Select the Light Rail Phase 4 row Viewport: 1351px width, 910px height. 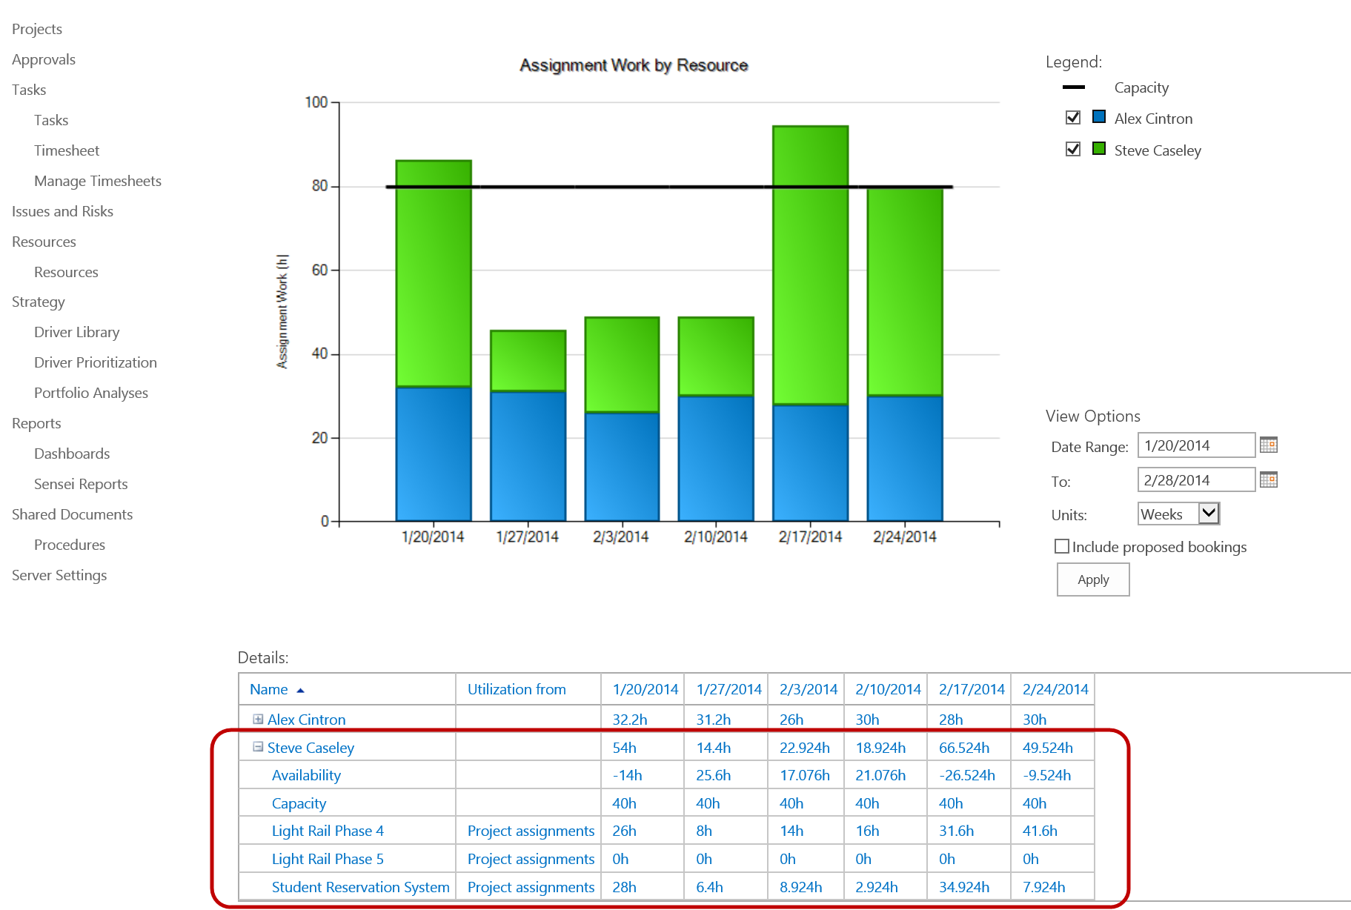coord(328,831)
